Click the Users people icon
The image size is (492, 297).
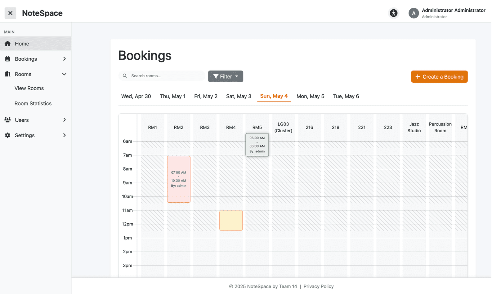[8, 120]
